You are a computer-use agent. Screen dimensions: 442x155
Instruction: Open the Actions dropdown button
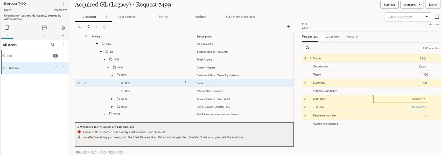tap(412, 5)
